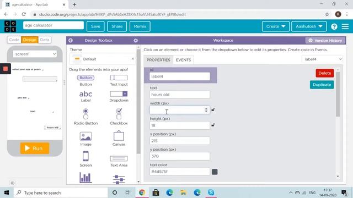The height and width of the screenshot is (198, 353).
Task: Open the help question mark icon
Action: coord(334,26)
